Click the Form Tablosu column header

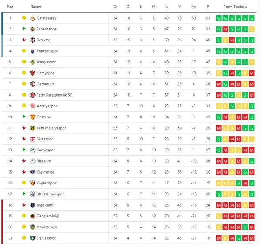pos(235,7)
